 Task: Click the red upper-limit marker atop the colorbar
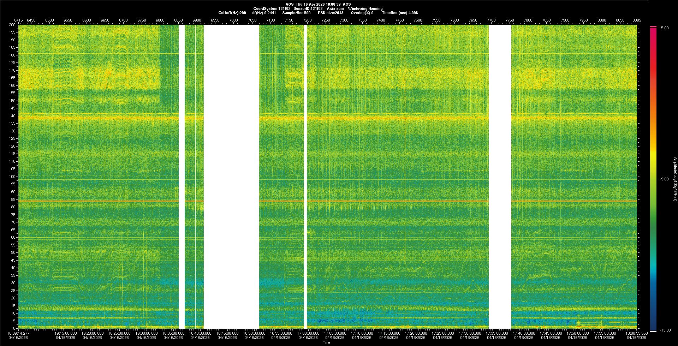point(653,26)
